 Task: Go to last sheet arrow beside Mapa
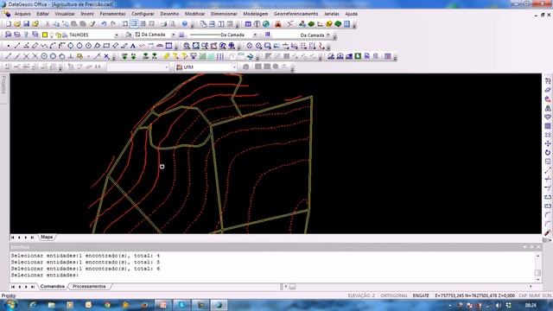click(x=32, y=238)
